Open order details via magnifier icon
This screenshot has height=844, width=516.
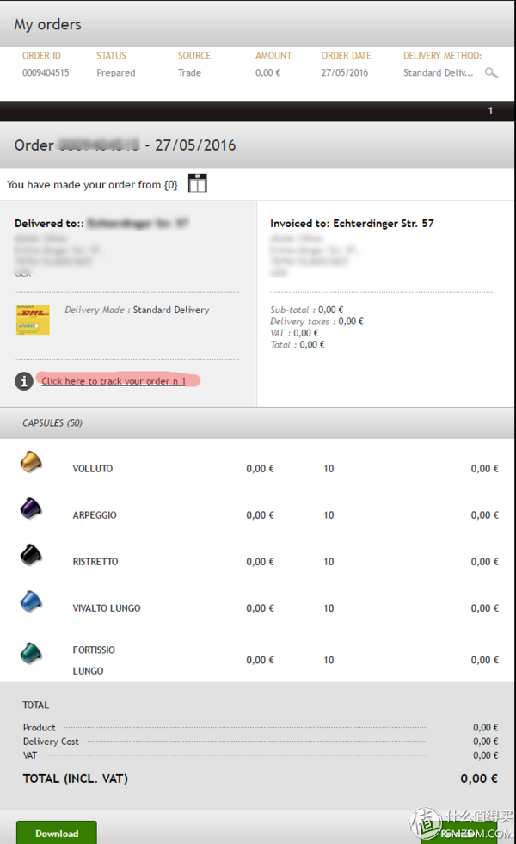[491, 72]
